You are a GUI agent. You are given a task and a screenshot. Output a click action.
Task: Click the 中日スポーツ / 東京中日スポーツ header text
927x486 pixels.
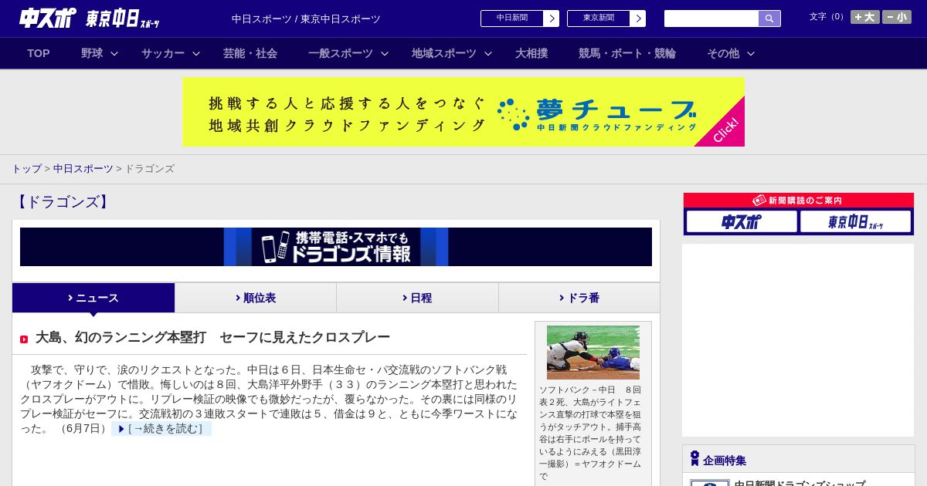click(306, 19)
